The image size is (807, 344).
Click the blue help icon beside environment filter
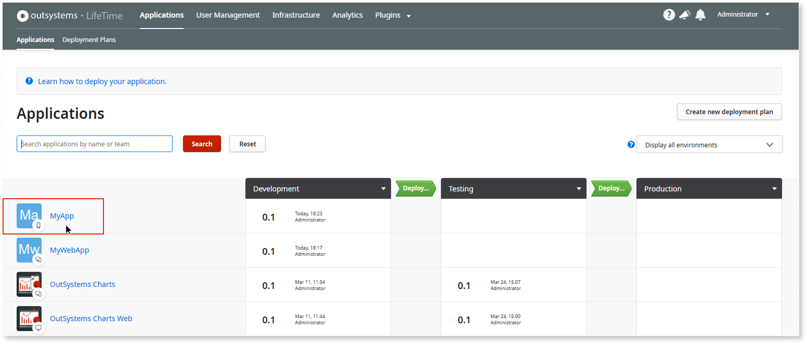point(631,144)
